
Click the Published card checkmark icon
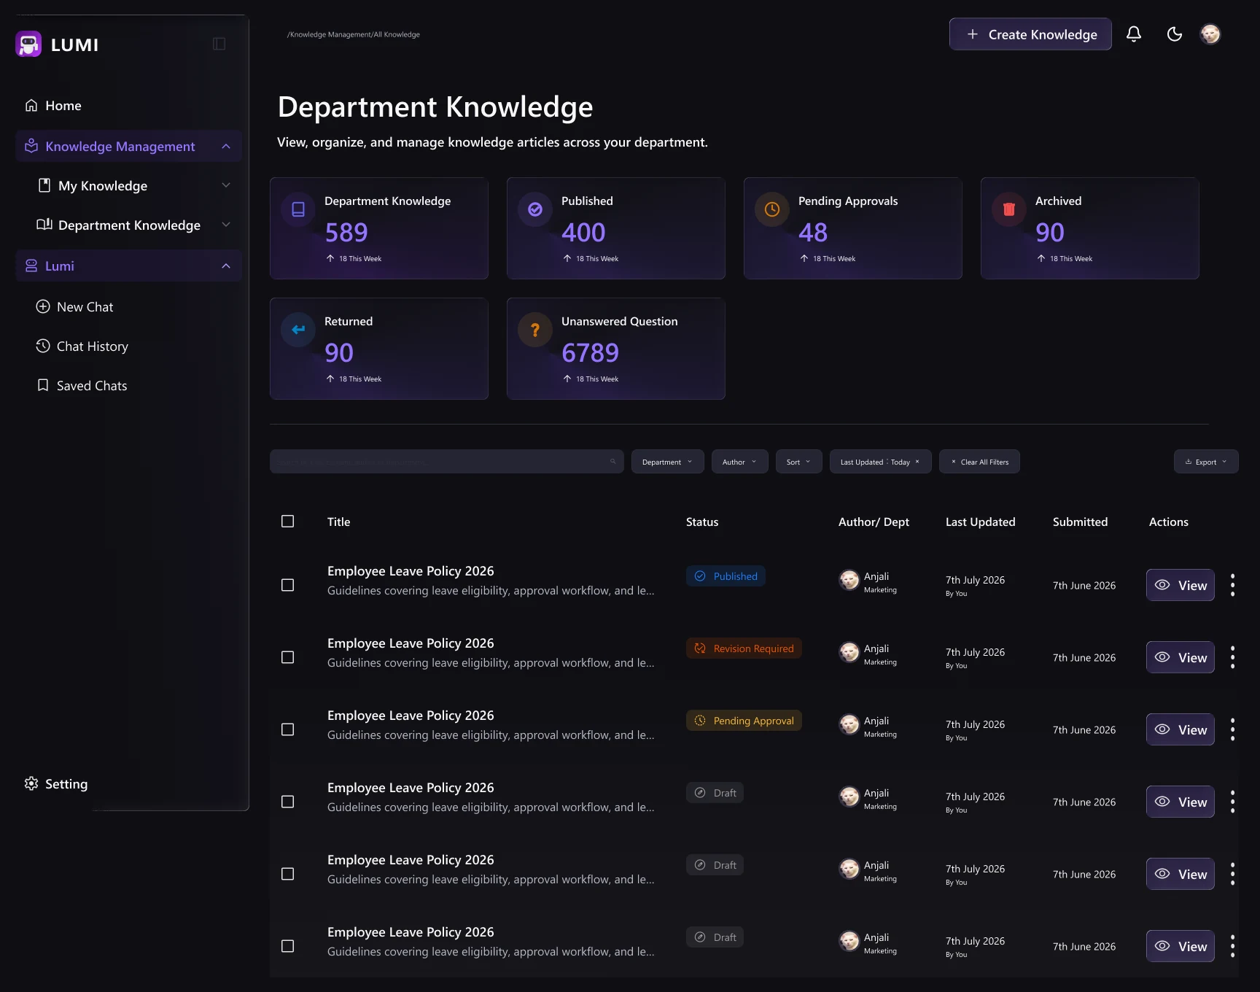pos(535,209)
